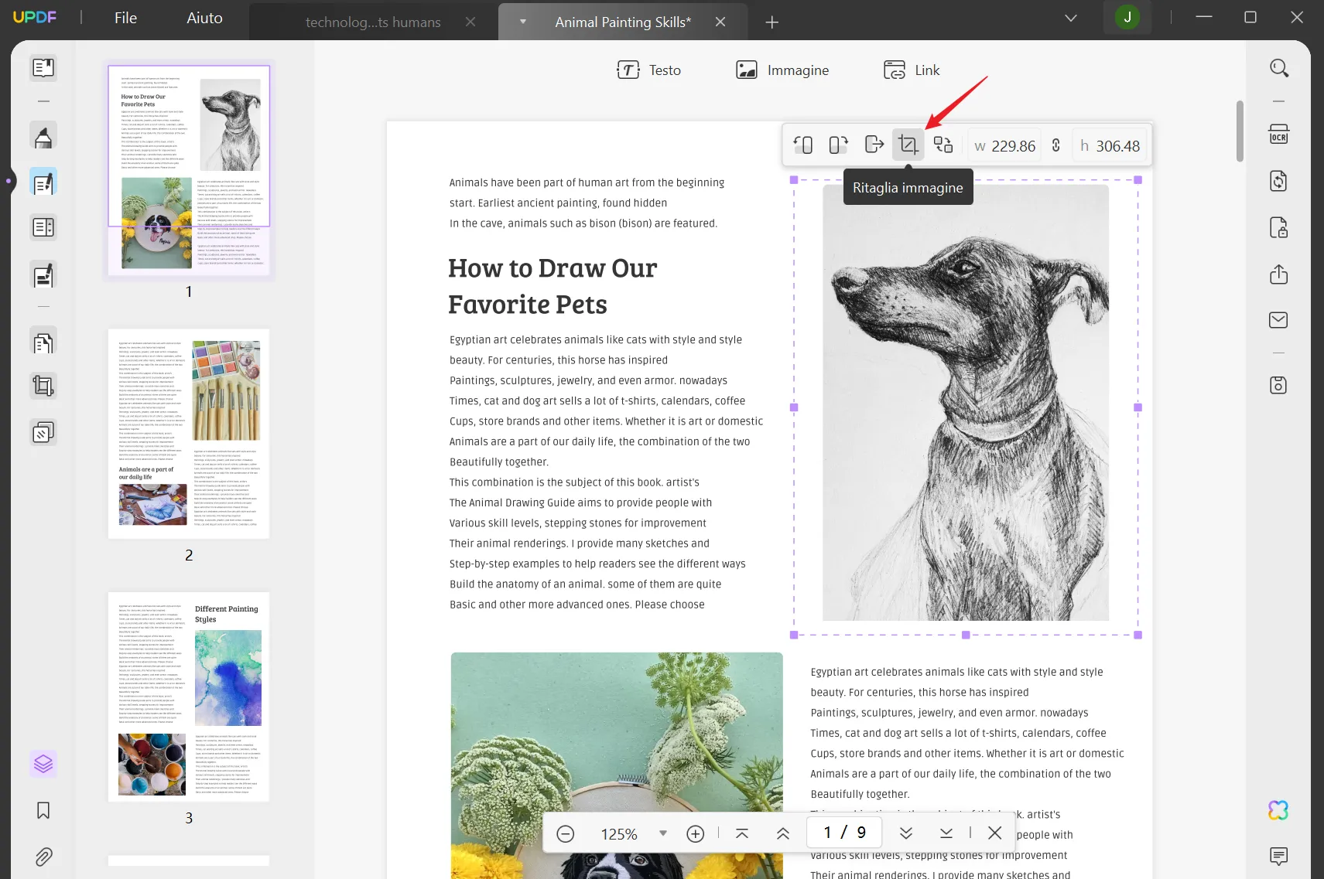Click the heading How to Draw Our
The height and width of the screenshot is (879, 1324).
pos(553,268)
